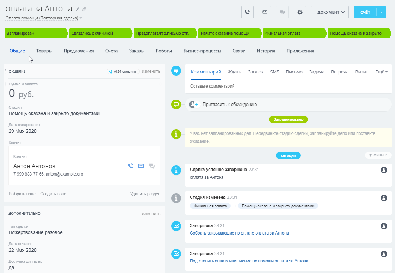Open chat with contact Антон Антонов
Viewport: 395px width, 273px height.
(152, 166)
